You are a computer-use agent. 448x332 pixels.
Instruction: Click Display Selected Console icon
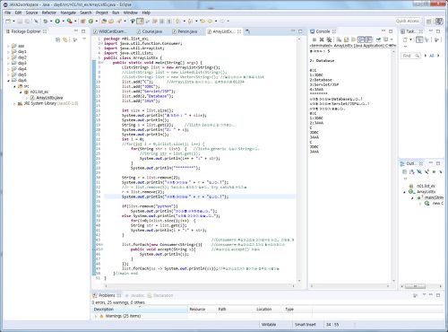386,39
